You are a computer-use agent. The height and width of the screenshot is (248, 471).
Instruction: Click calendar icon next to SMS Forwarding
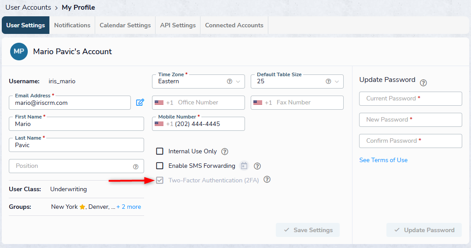pos(244,166)
